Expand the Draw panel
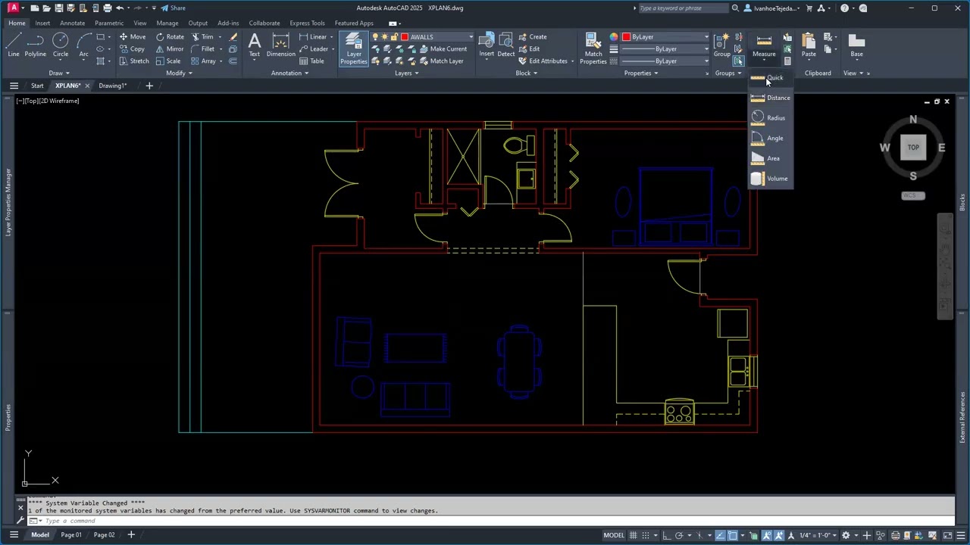970x545 pixels. click(58, 73)
